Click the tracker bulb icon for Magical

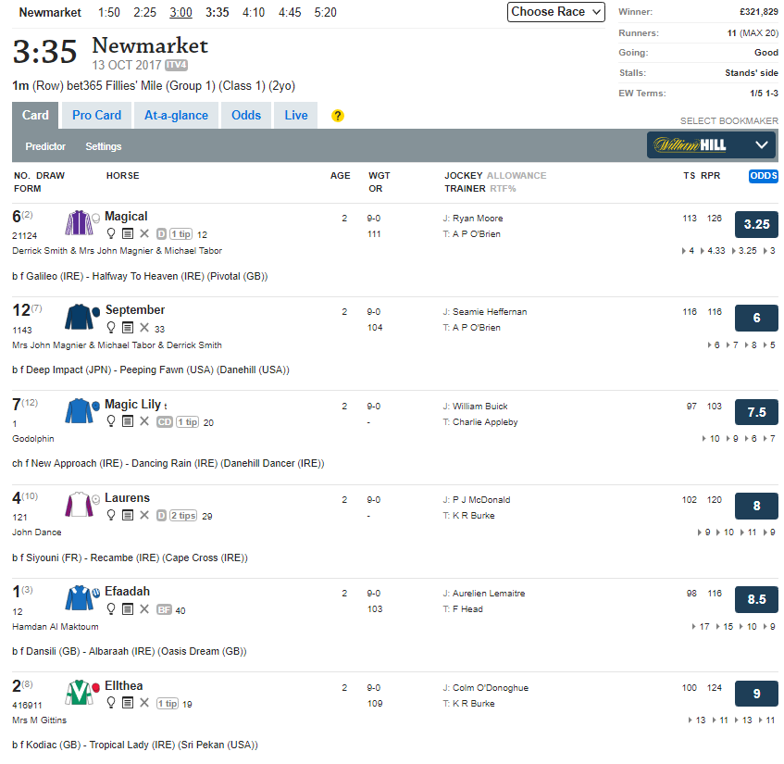[111, 233]
